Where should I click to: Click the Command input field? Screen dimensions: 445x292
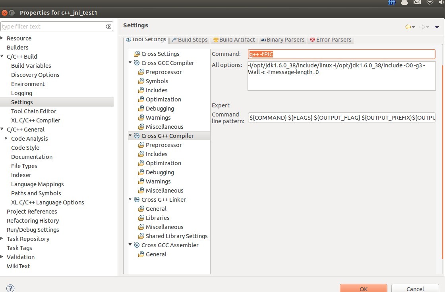tap(341, 54)
